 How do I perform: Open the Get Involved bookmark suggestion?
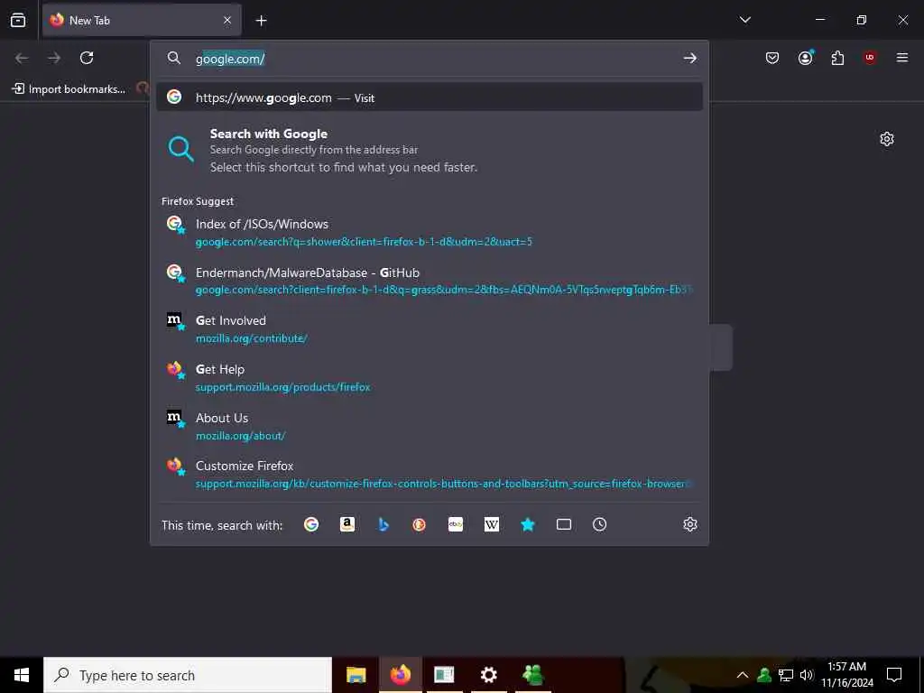(x=430, y=328)
